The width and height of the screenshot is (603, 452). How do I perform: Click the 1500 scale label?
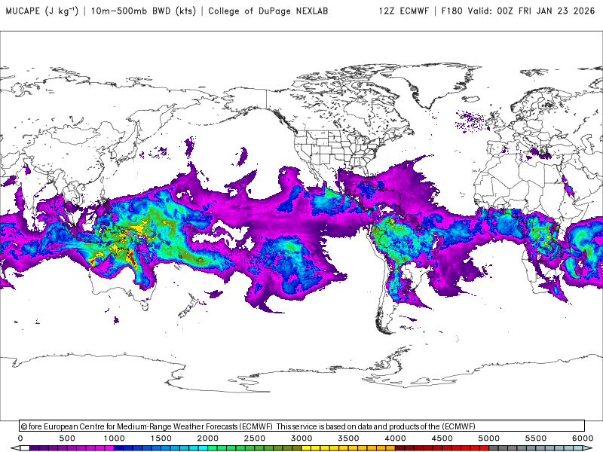(161, 438)
